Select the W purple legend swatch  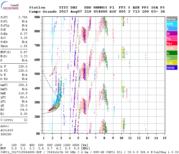click(x=172, y=34)
